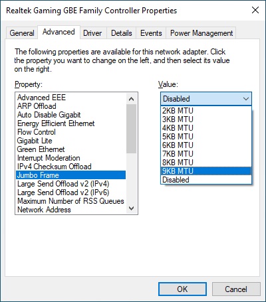The width and height of the screenshot is (266, 302).
Task: Switch to Power Management tab
Action: 201,33
